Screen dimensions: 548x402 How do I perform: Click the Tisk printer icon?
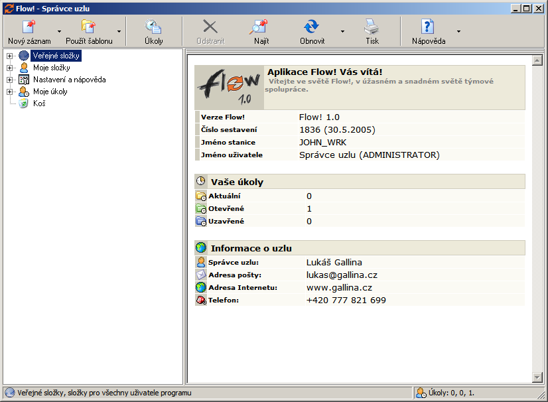coord(371,27)
